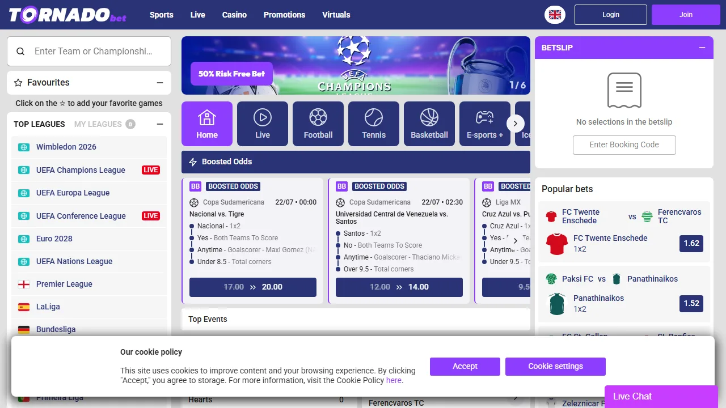726x408 pixels.
Task: Click the Premier League England flag icon
Action: 24,284
